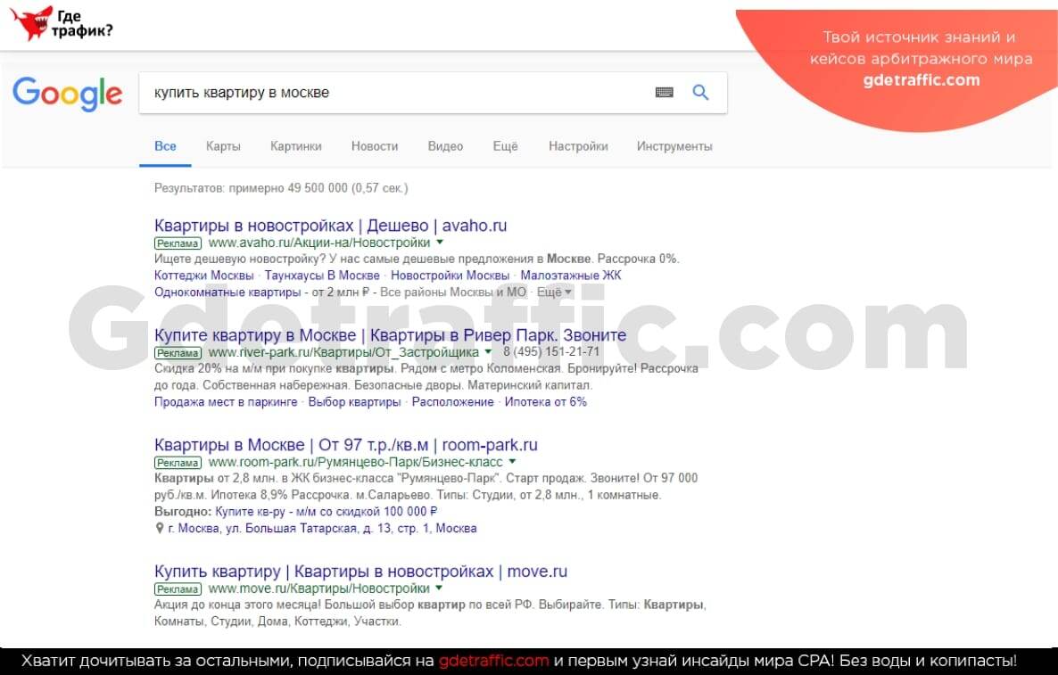This screenshot has height=675, width=1058.
Task: Click the Где трафик shark logo
Action: (x=62, y=23)
